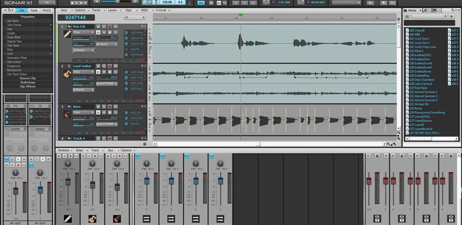Open the Layers menu in track view

[112, 10]
